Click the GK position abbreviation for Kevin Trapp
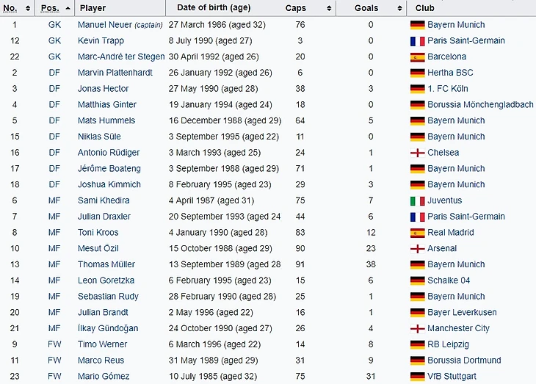536x384 pixels. [x=54, y=40]
